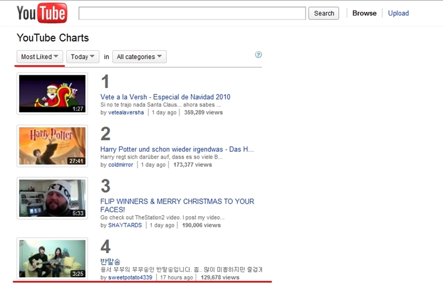Open the Korean-titled rank 4 video link
Image resolution: width=443 pixels, height=283 pixels.
(110, 262)
